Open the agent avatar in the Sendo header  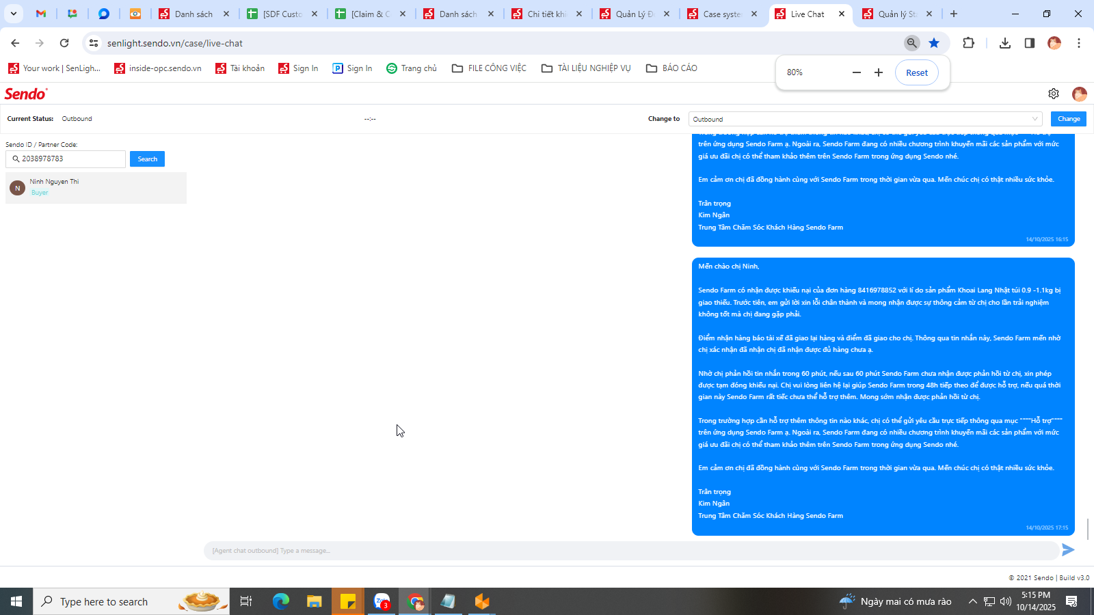[x=1080, y=94]
